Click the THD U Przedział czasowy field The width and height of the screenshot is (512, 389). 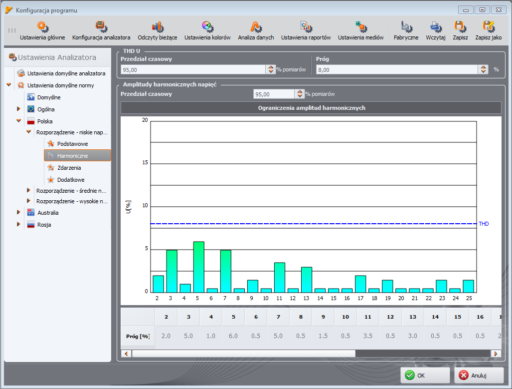[x=193, y=70]
